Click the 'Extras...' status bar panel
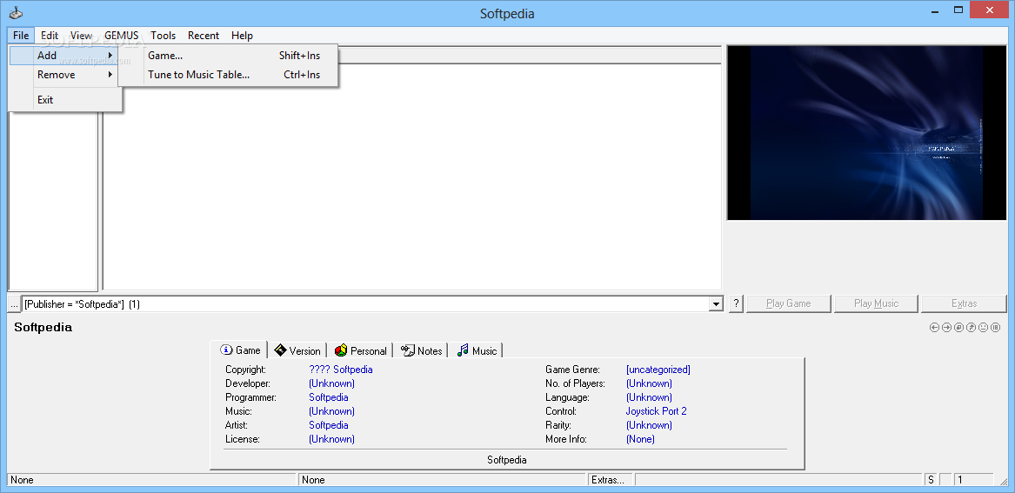 click(x=610, y=480)
